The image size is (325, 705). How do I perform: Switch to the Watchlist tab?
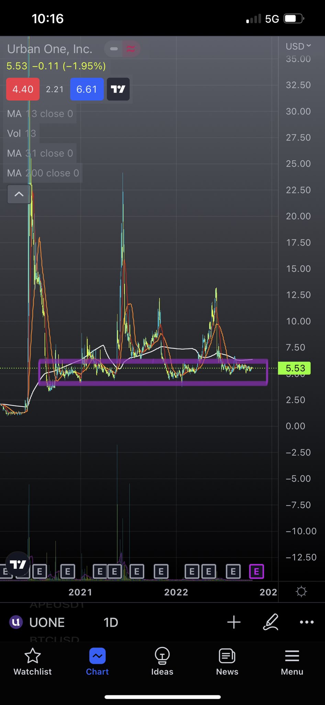tap(33, 662)
